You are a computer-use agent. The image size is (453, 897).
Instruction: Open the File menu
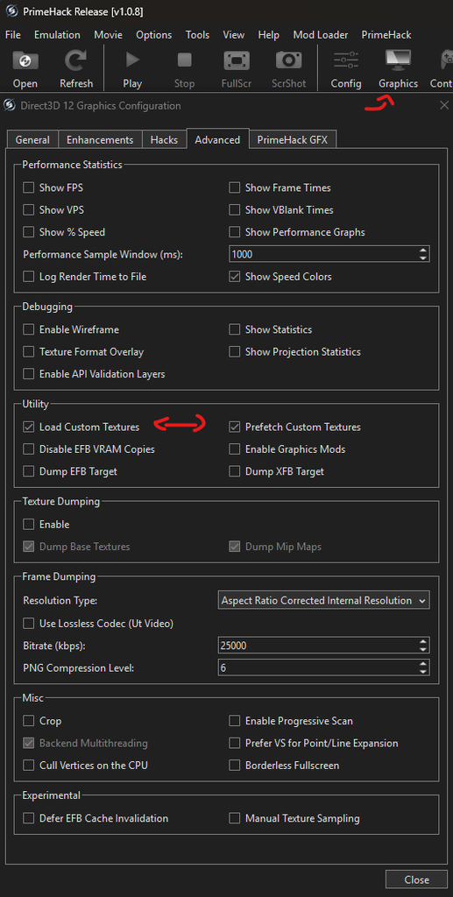pos(12,35)
